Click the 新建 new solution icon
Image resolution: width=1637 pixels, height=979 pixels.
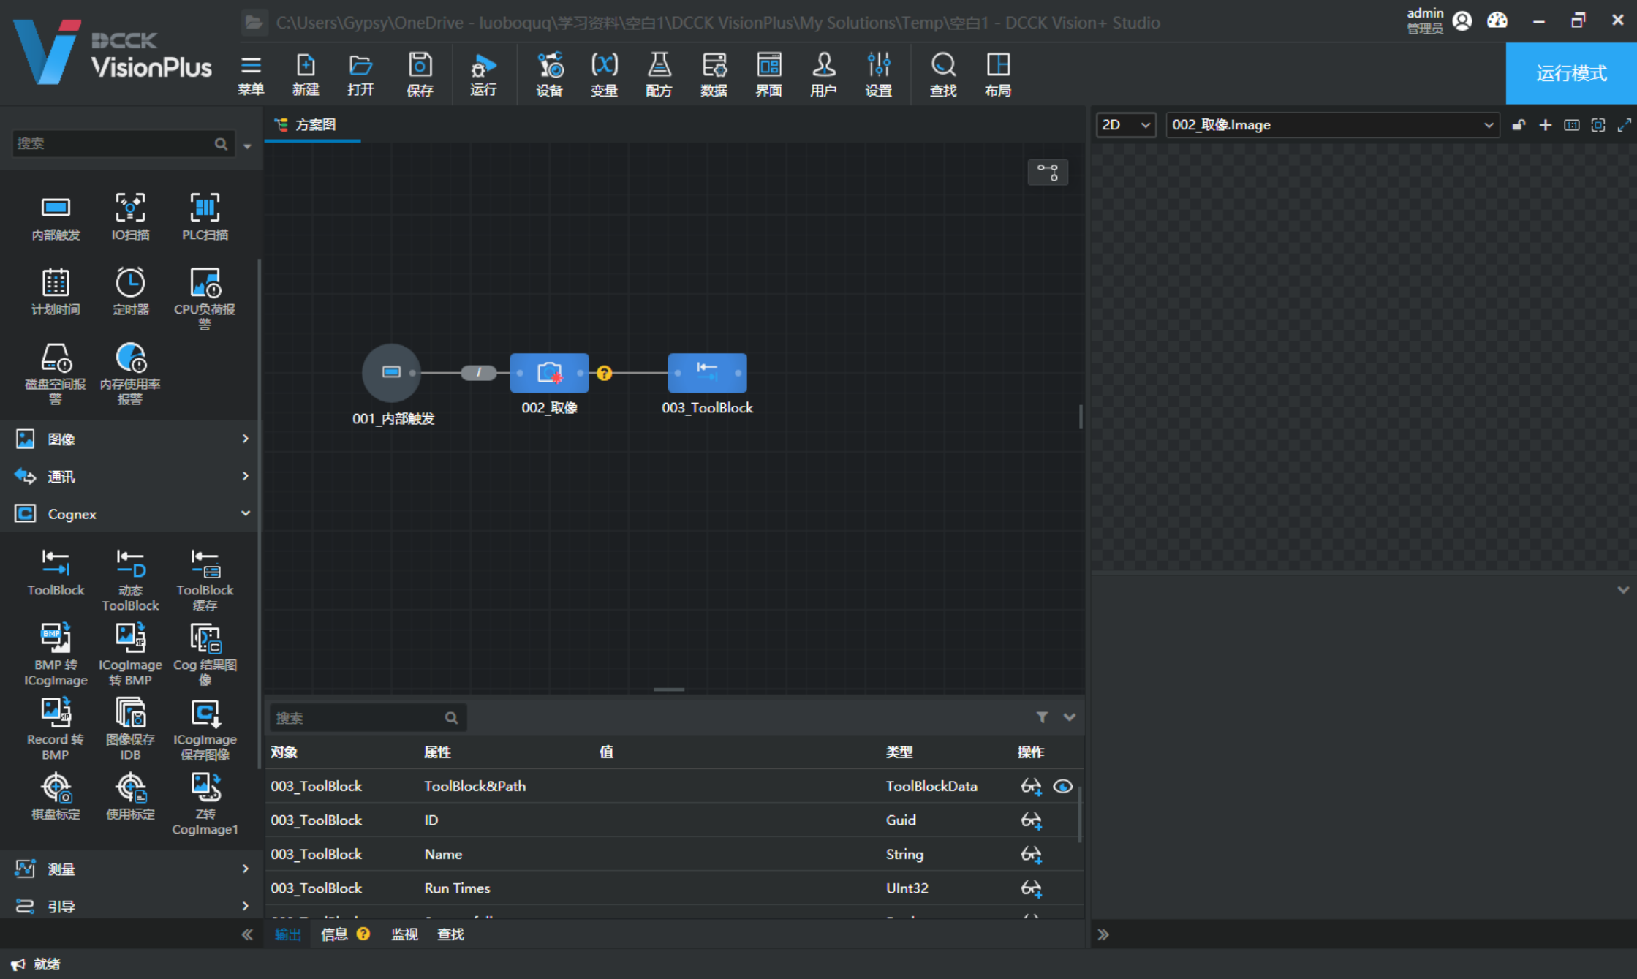(306, 75)
